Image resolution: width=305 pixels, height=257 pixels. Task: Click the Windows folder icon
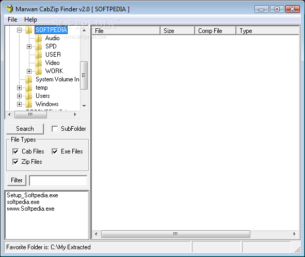29,104
